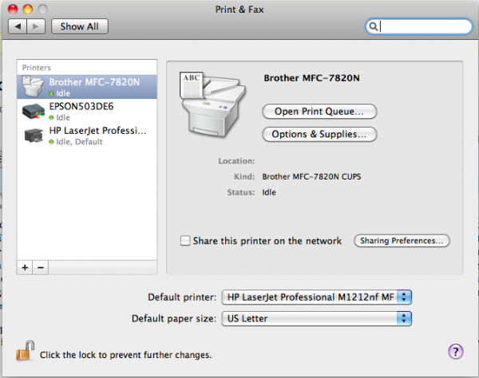The width and height of the screenshot is (479, 378).
Task: Click the magnifying glass search icon
Action: (x=373, y=26)
